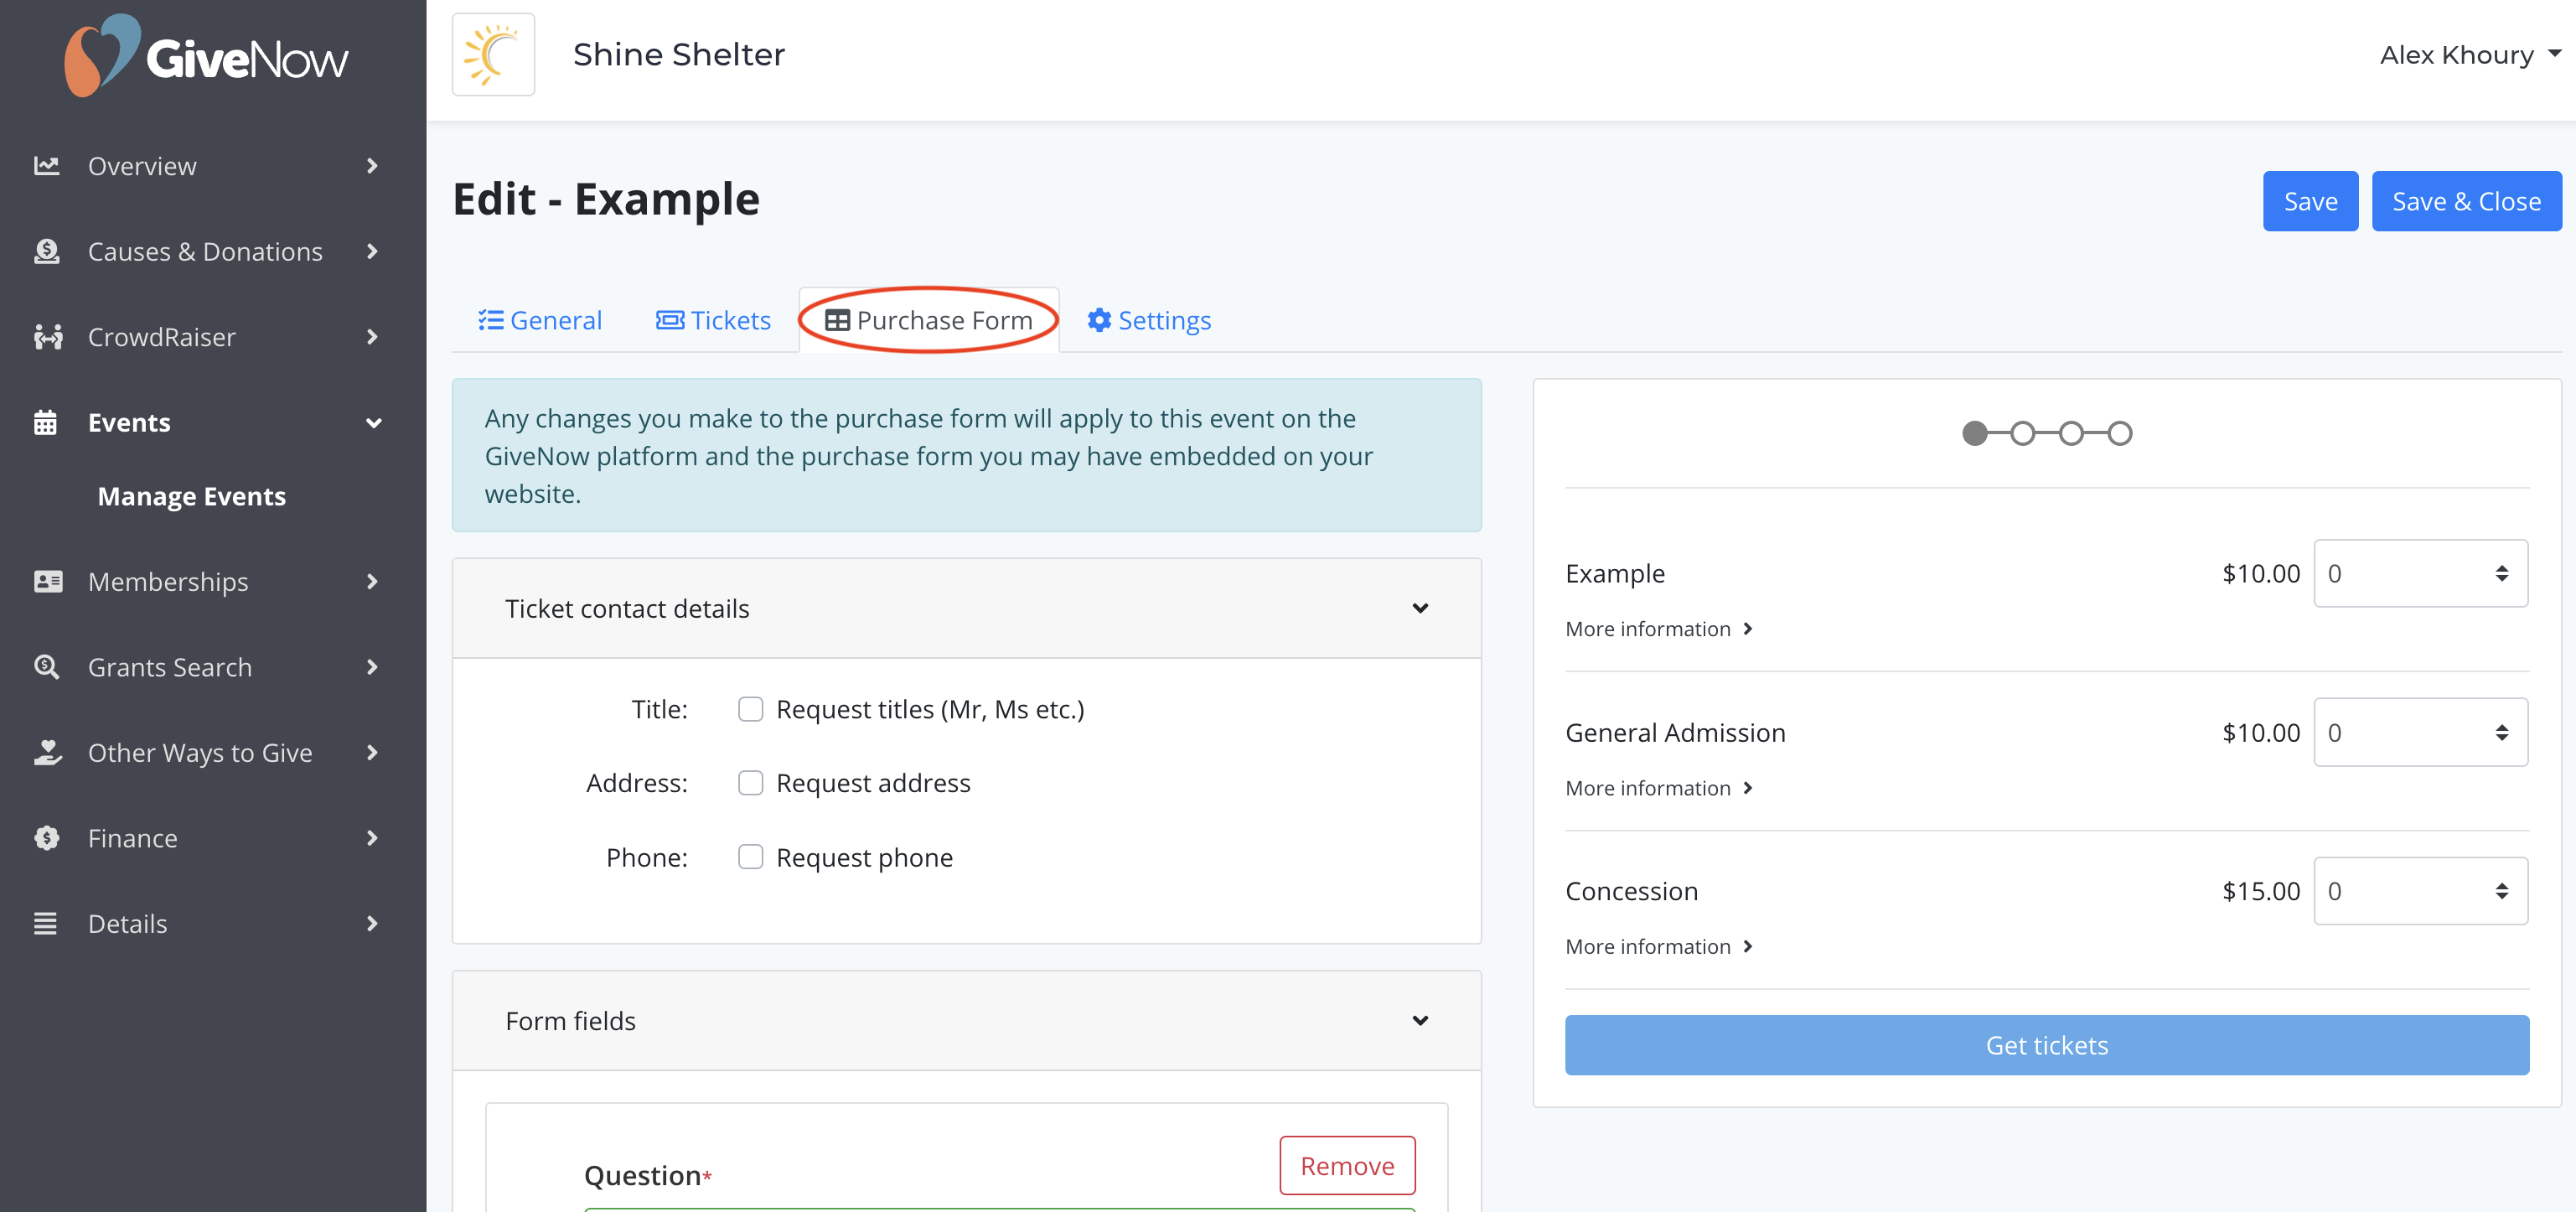The image size is (2576, 1212).
Task: Click the red Remove question button
Action: [x=1346, y=1166]
